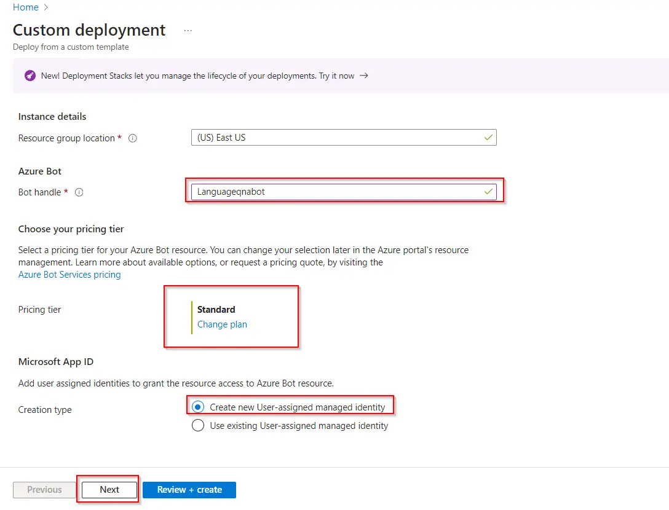Click the Standard pricing tier label
The image size is (669, 510).
click(216, 310)
